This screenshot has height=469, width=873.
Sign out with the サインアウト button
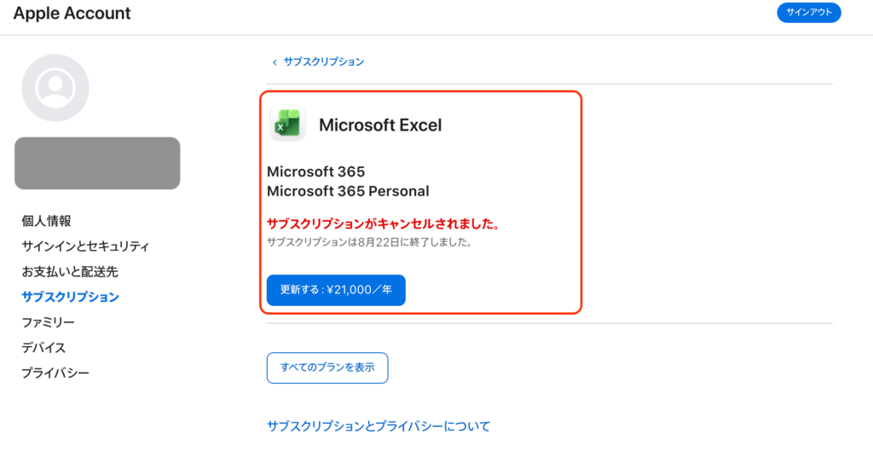click(808, 12)
